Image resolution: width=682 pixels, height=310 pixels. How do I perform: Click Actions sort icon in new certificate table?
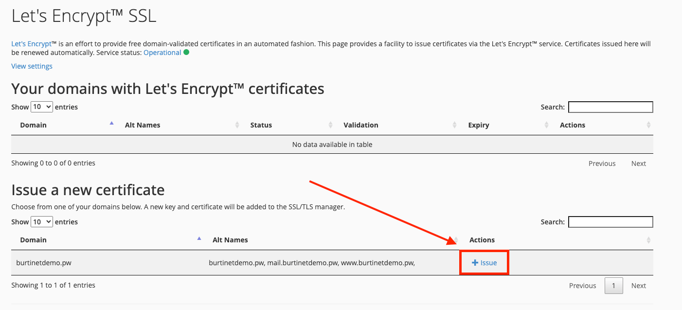(x=648, y=240)
